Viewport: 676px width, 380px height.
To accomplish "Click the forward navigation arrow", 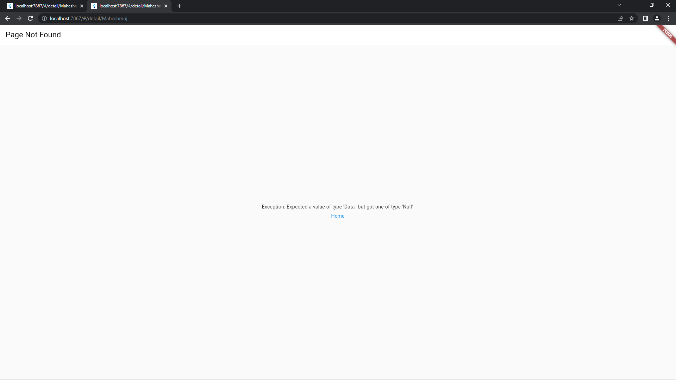I will click(x=19, y=18).
